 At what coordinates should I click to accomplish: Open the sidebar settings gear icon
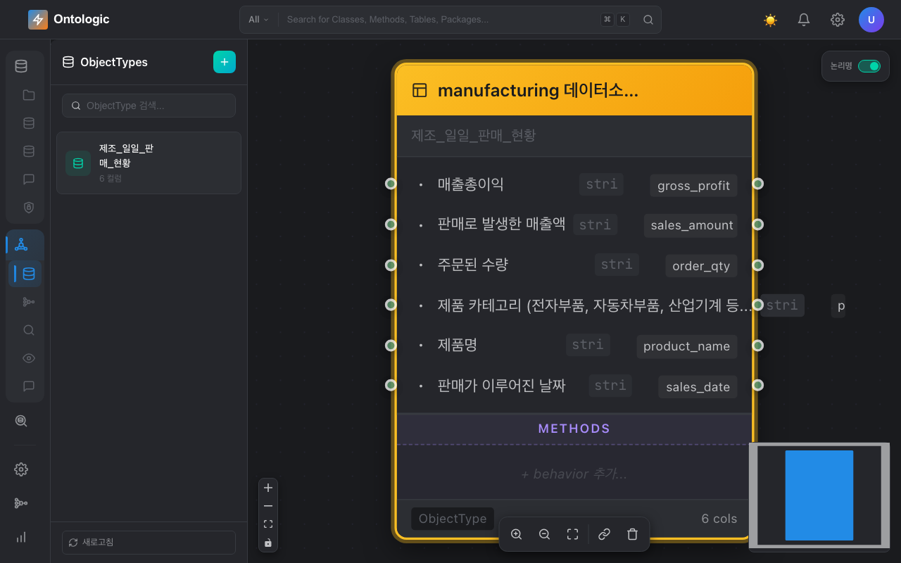21,469
